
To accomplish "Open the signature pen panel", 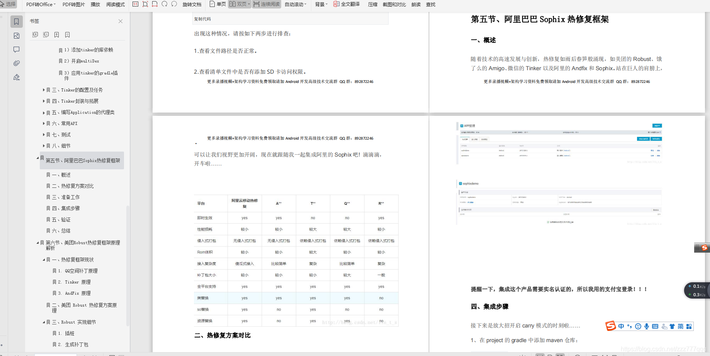I will pyautogui.click(x=16, y=77).
